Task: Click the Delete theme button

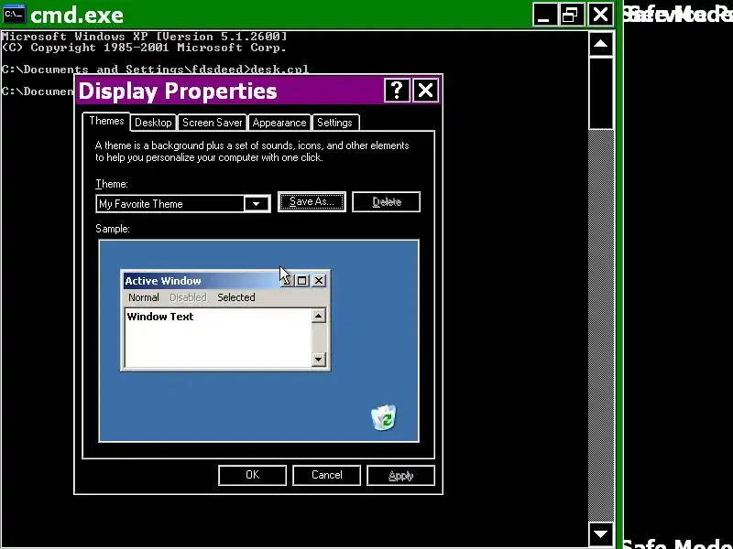Action: click(386, 201)
